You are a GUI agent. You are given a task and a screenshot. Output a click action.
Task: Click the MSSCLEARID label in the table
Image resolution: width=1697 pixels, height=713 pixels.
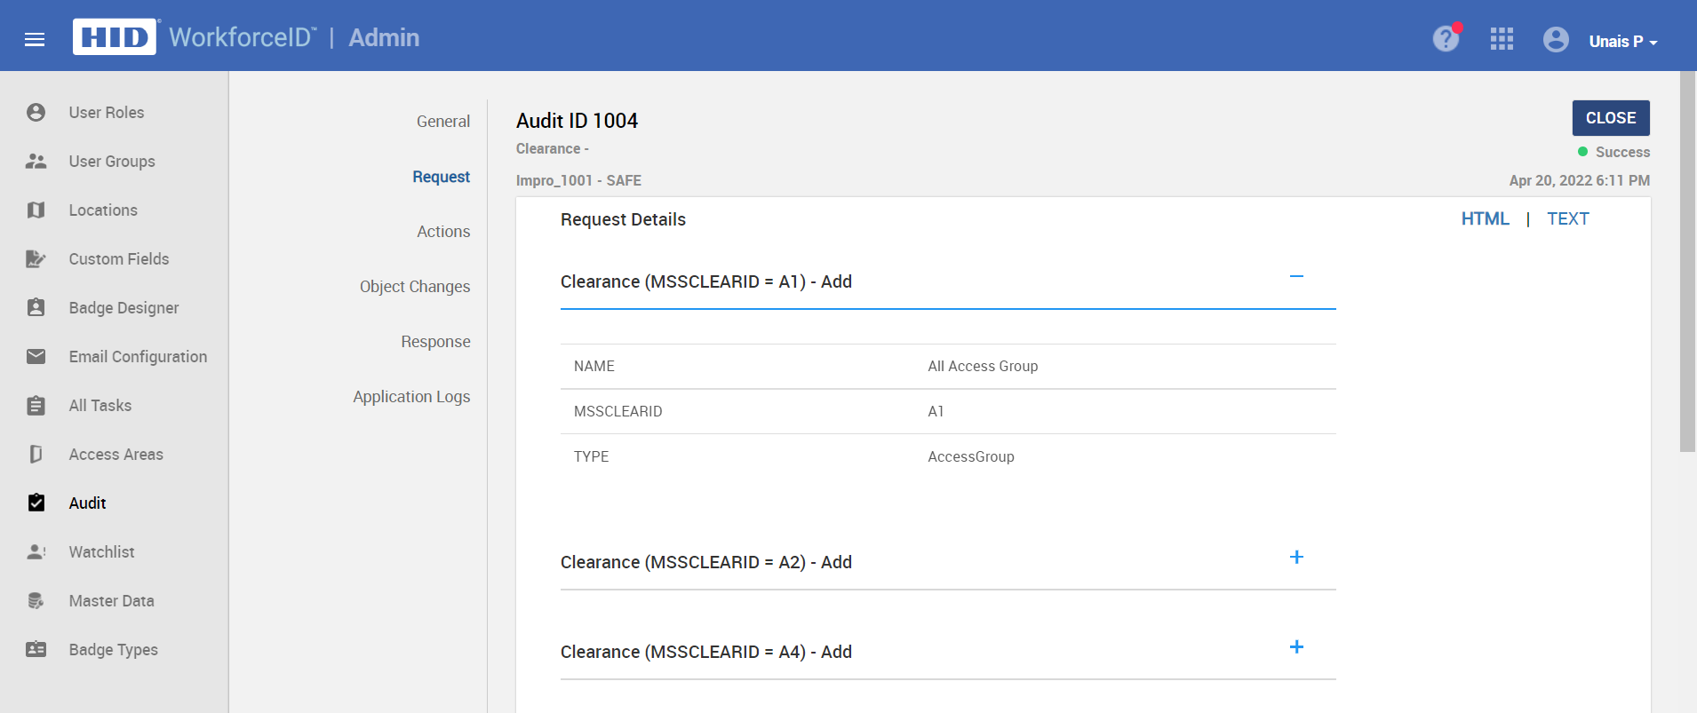(x=618, y=411)
